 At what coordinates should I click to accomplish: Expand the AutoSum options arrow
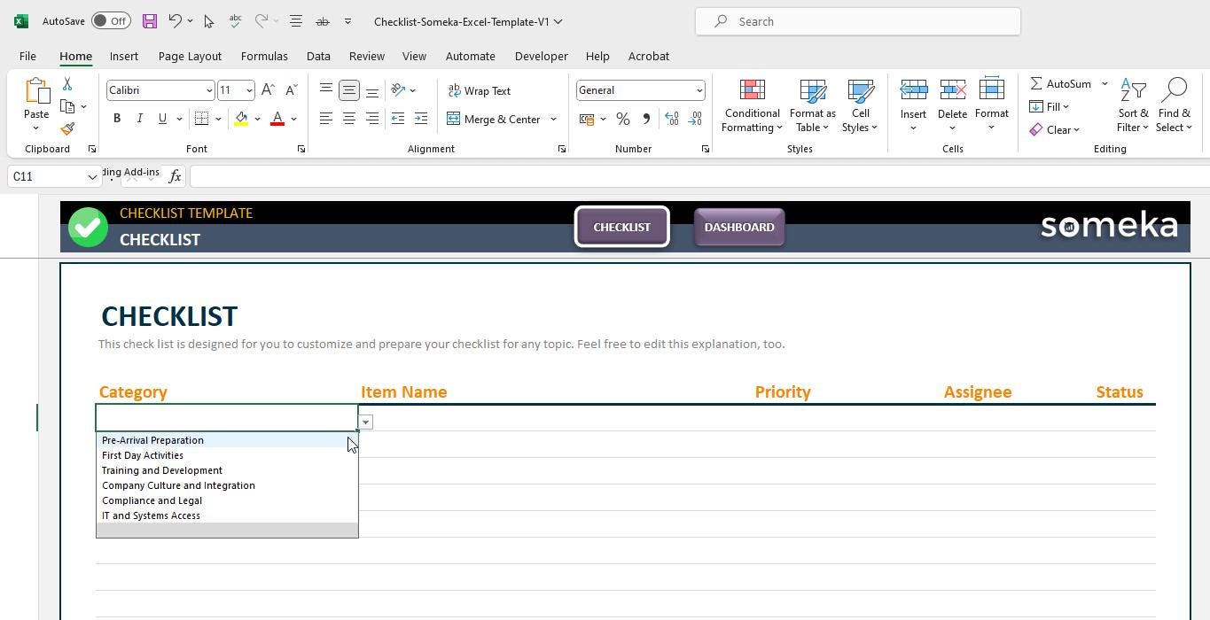pyautogui.click(x=1105, y=83)
